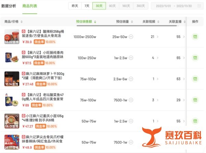Select 360天 time range
Viewport: 206px width, 153px height.
click(x=140, y=6)
